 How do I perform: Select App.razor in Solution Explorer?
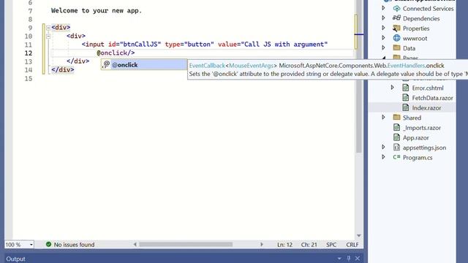pos(415,138)
